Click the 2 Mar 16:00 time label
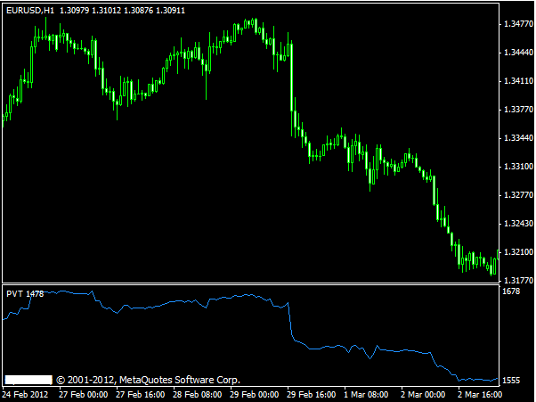Image resolution: width=536 pixels, height=402 pixels. point(480,395)
